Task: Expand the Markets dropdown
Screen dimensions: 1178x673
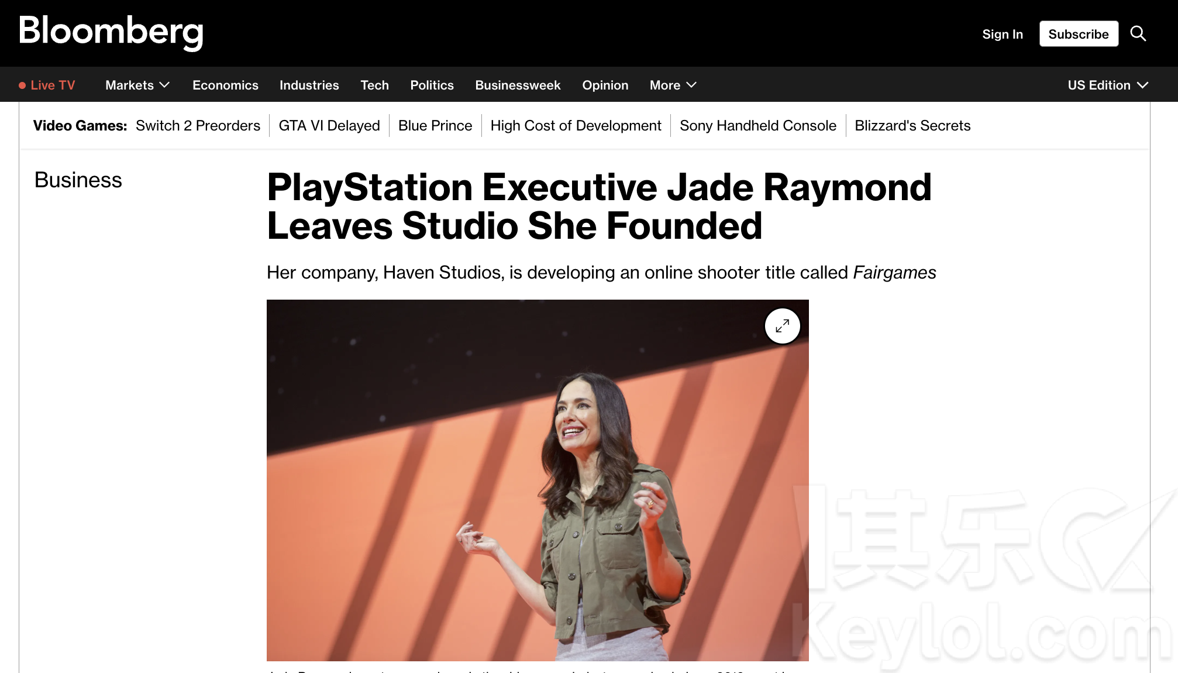Action: pos(137,85)
